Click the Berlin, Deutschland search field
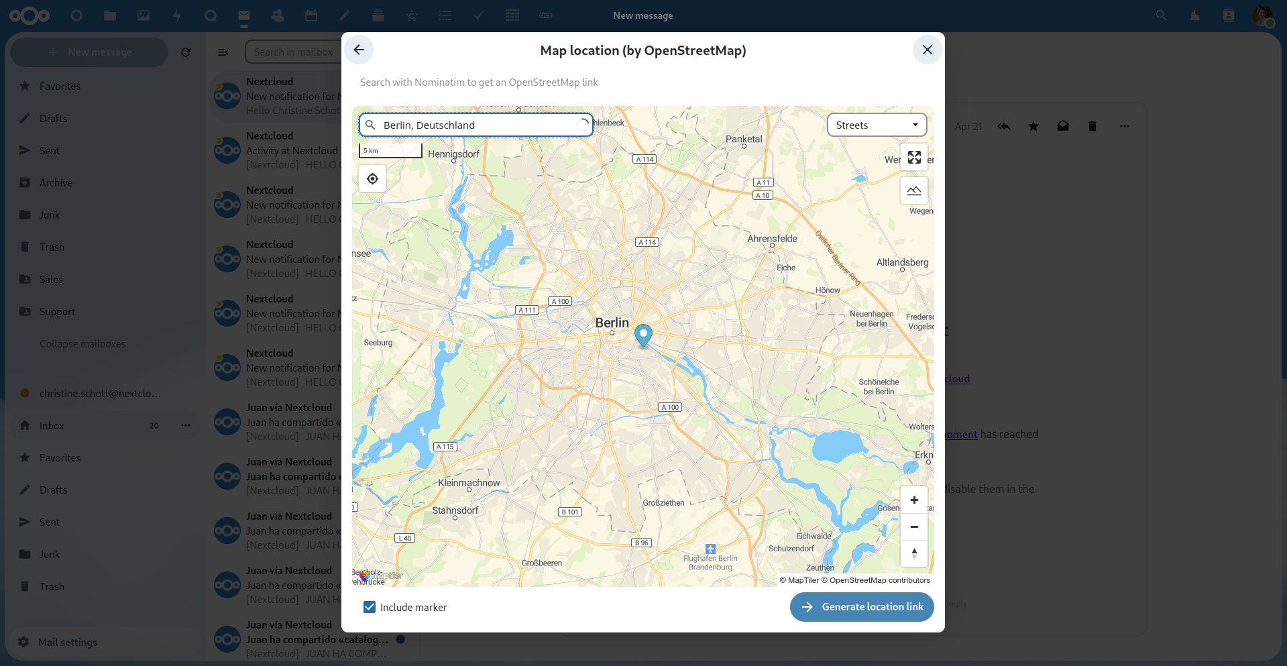 [x=476, y=125]
